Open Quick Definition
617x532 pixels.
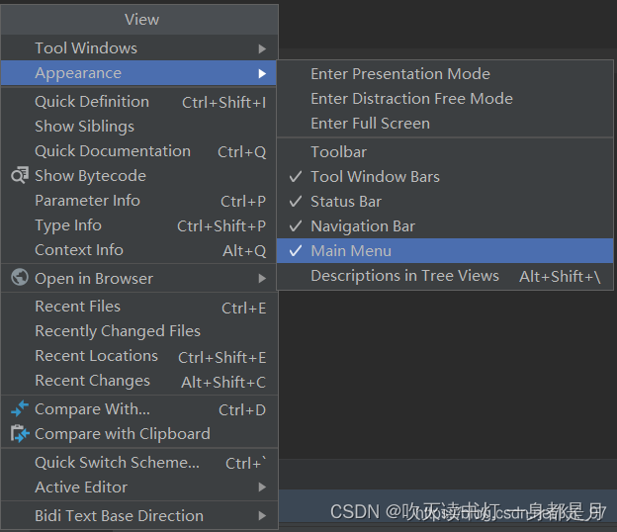(139, 102)
